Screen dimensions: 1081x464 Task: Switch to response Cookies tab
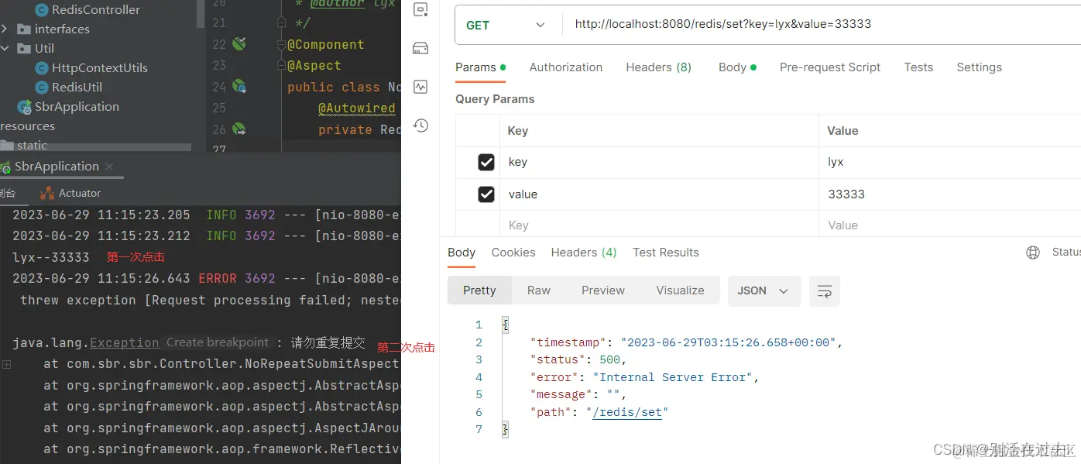tap(513, 253)
